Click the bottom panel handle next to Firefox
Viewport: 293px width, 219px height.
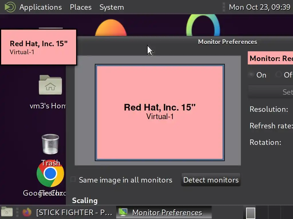(x=17, y=212)
